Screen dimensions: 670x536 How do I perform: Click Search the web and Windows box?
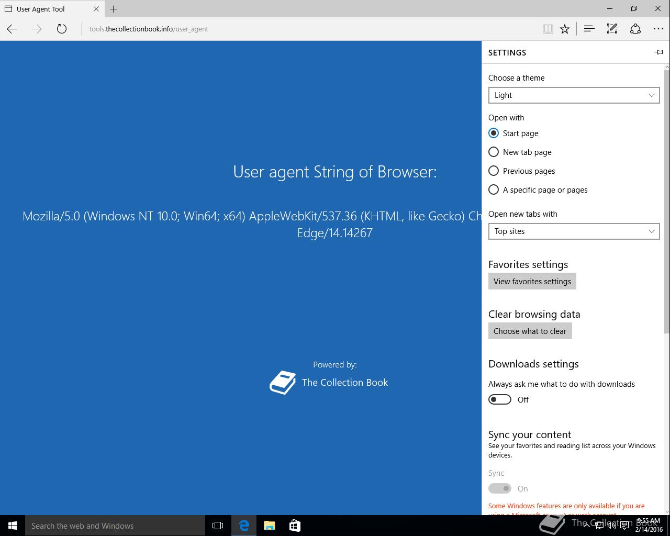115,526
